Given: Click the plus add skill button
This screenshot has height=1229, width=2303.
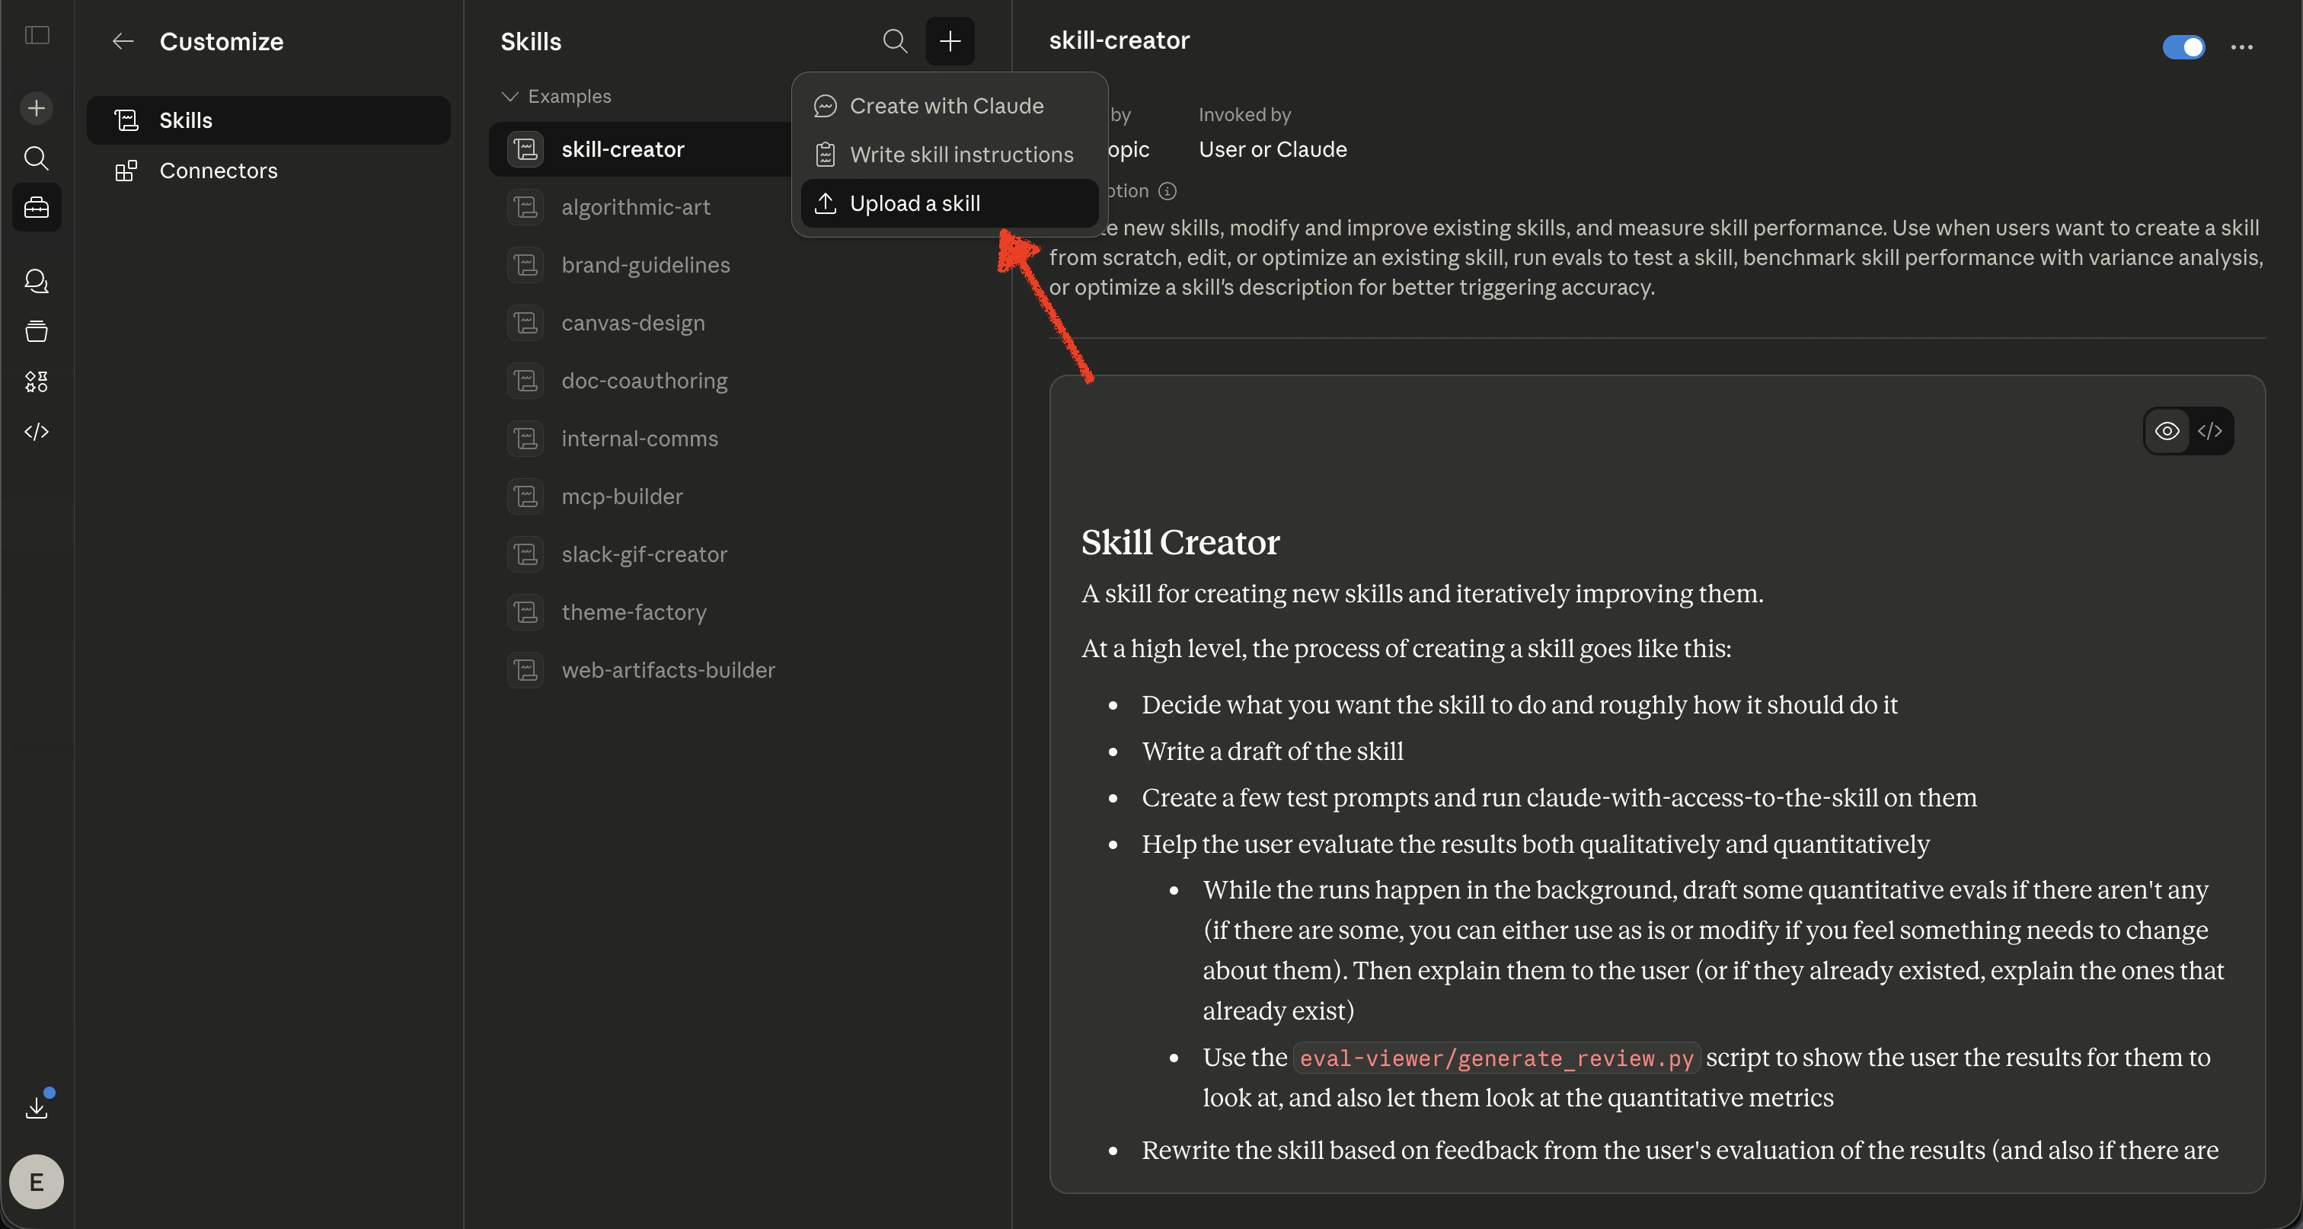Looking at the screenshot, I should (950, 41).
